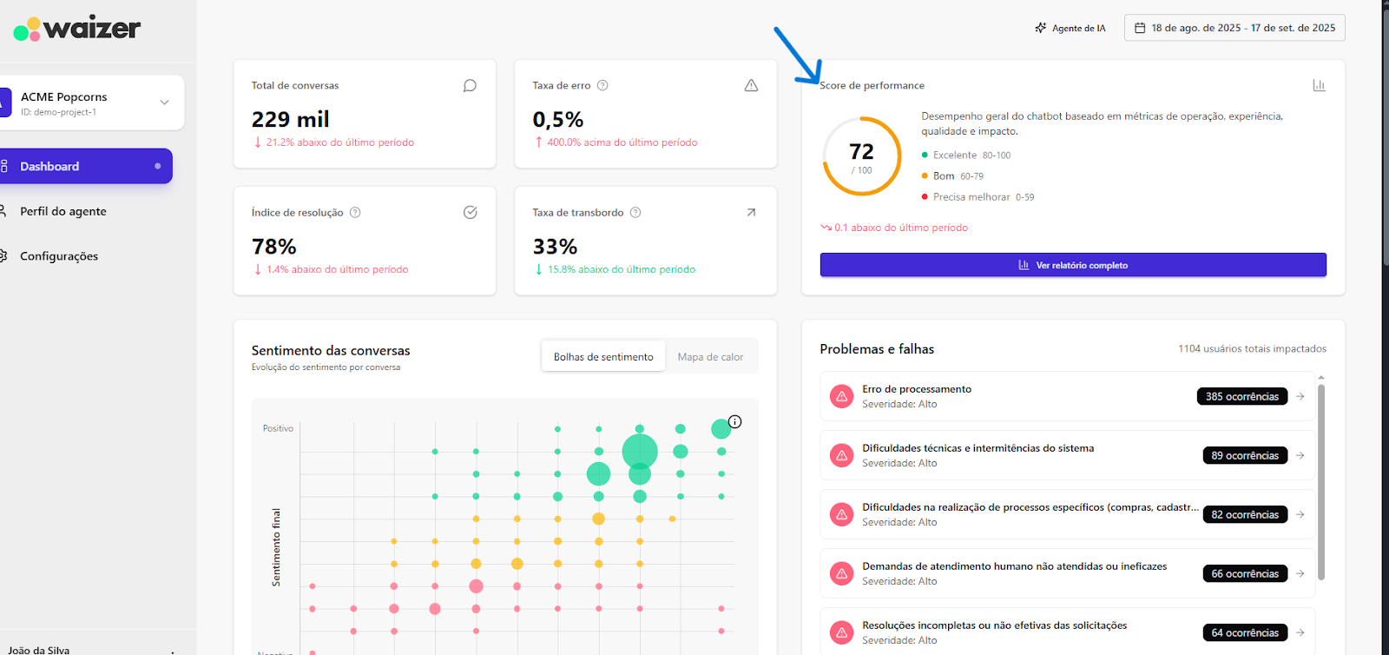Open Configurações from the sidebar

[59, 256]
